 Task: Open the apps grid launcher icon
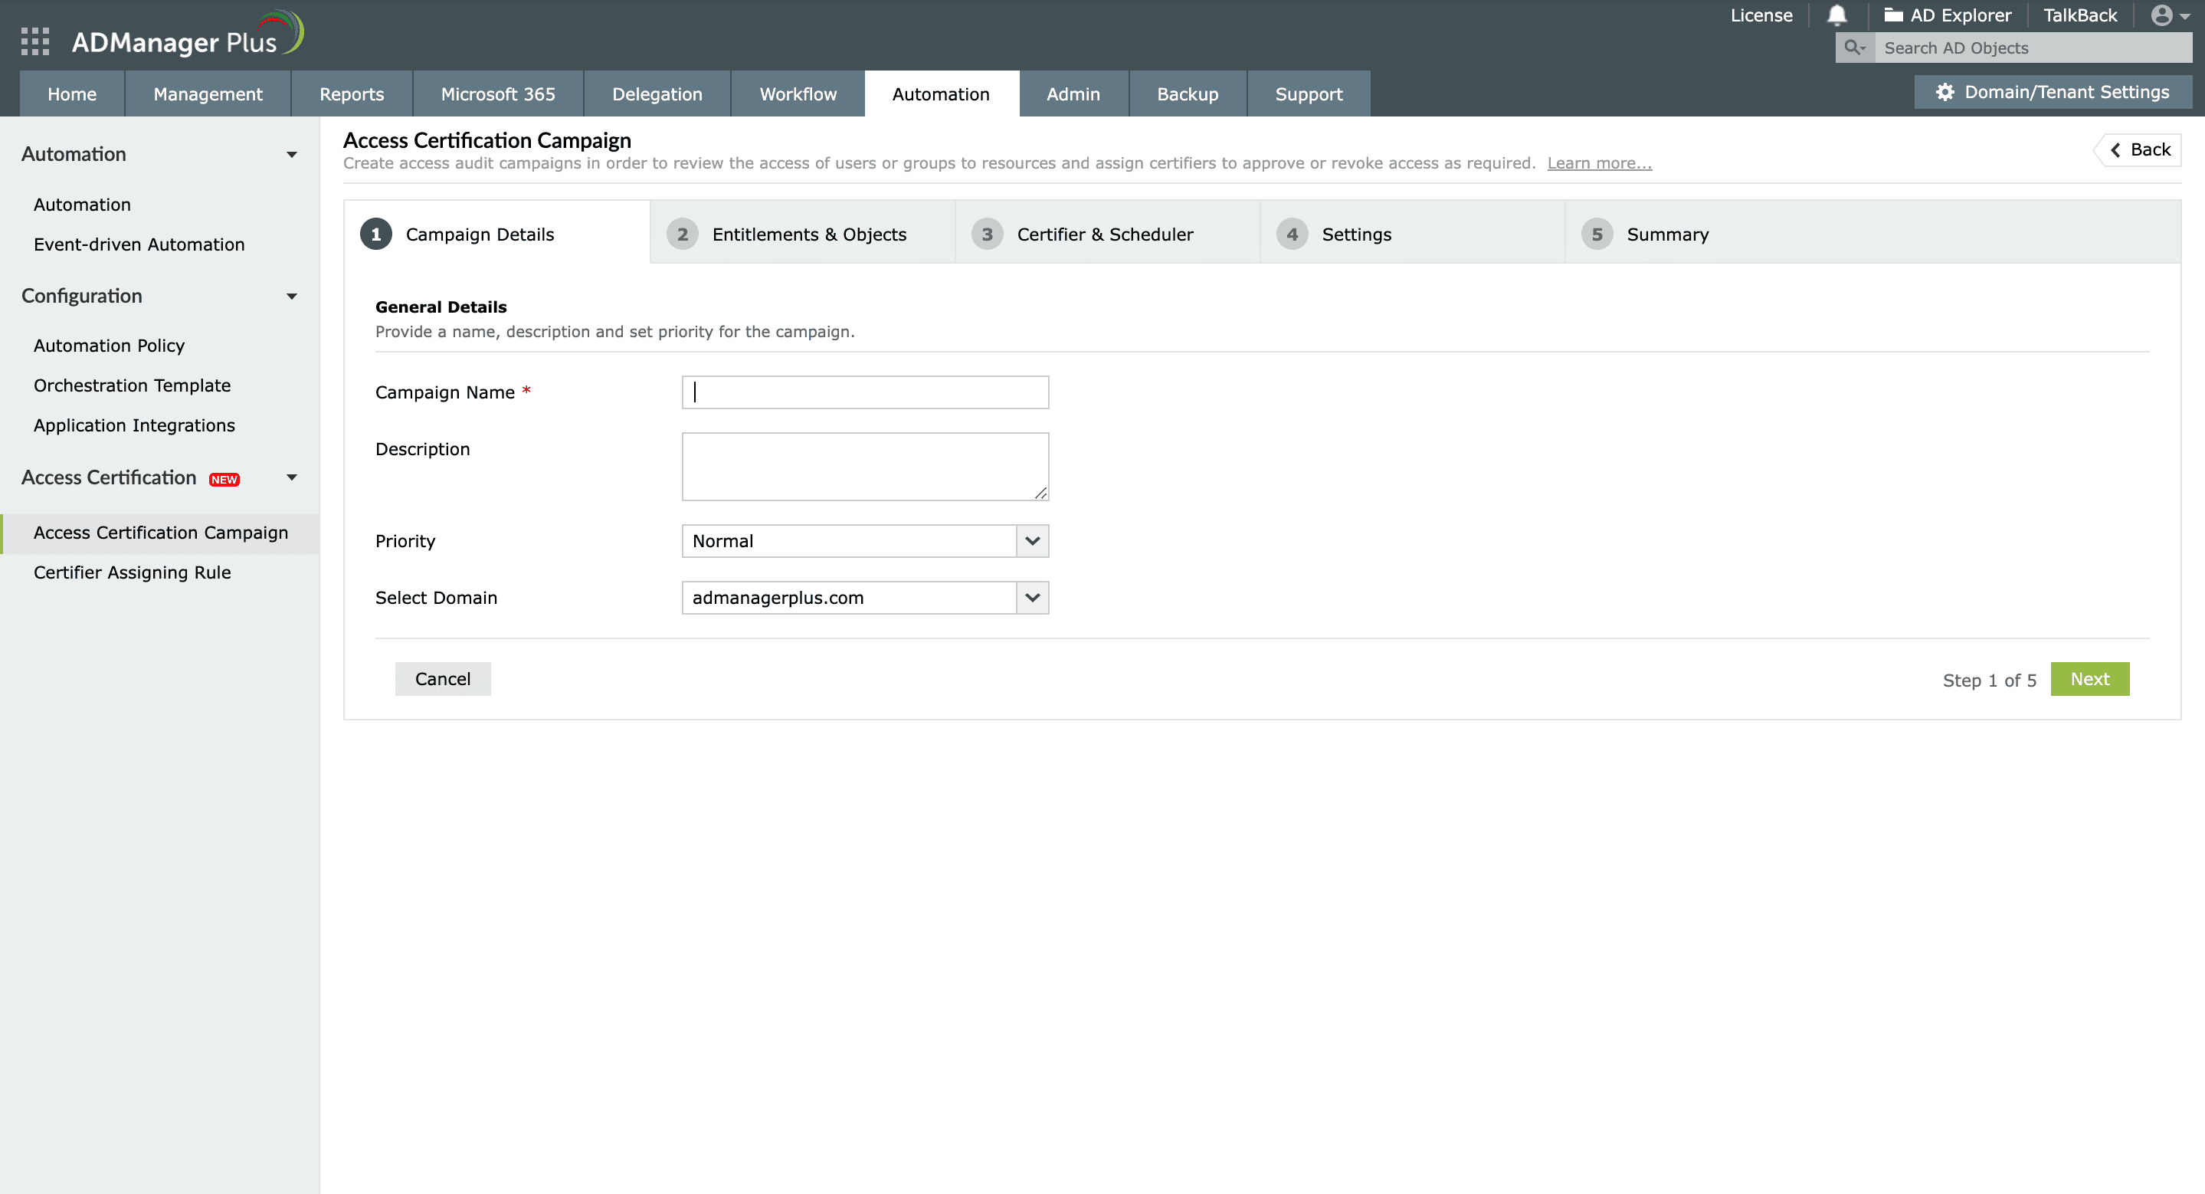[x=35, y=41]
